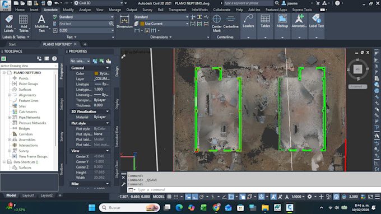Switch to the Start drawing tab
Image resolution: width=381 pixels, height=214 pixels.
pyautogui.click(x=12, y=44)
